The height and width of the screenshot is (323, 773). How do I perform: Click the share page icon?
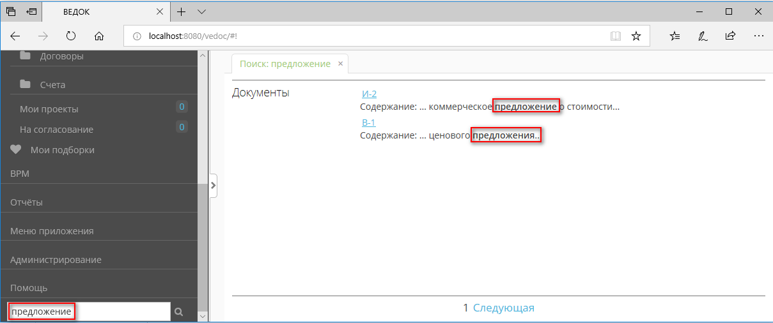(x=731, y=36)
